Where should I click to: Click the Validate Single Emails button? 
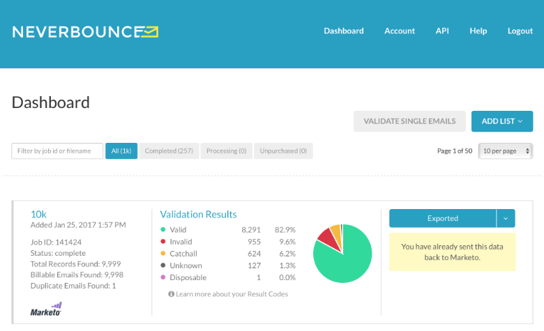coord(409,121)
